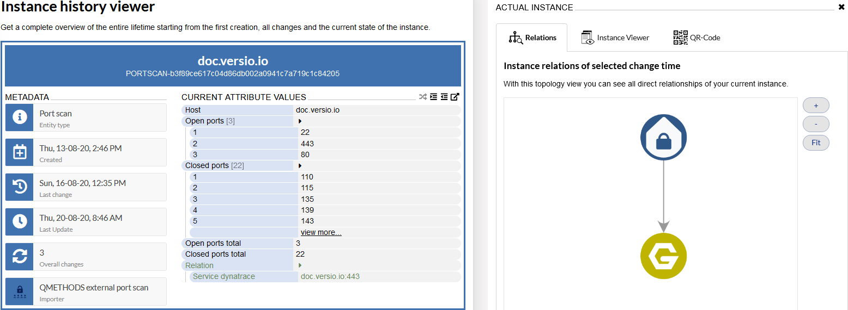Viewport: 848px width, 310px height.
Task: Click the outdent (collapse all) attributes icon
Action: [444, 97]
